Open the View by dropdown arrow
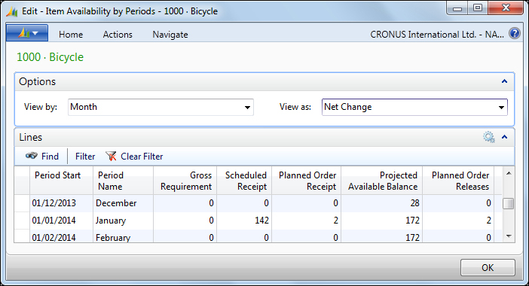Image resolution: width=529 pixels, height=286 pixels. pos(247,108)
